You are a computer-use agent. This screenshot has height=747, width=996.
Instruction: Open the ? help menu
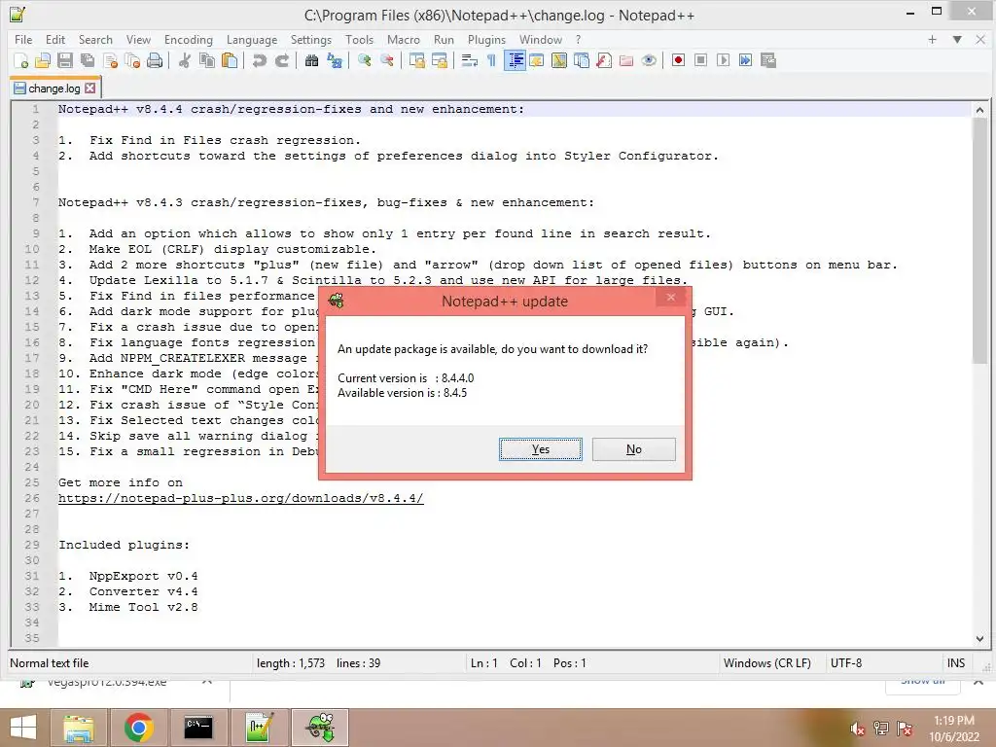(578, 39)
